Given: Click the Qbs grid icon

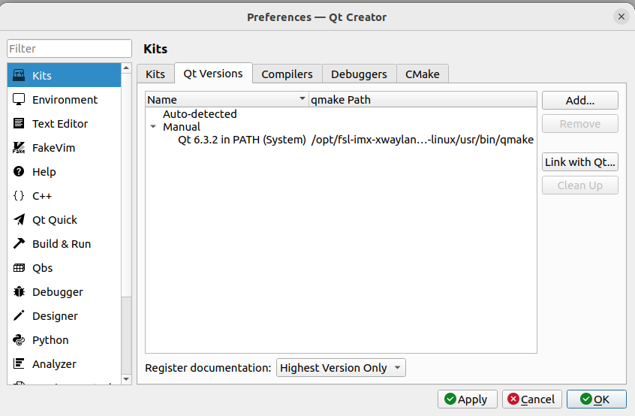Looking at the screenshot, I should pos(19,268).
